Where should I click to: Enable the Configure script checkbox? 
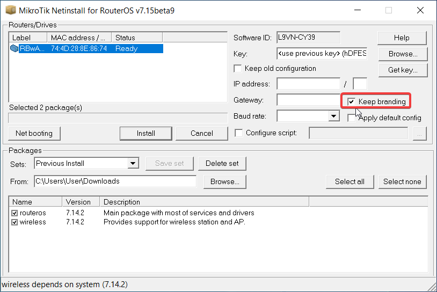pos(239,133)
